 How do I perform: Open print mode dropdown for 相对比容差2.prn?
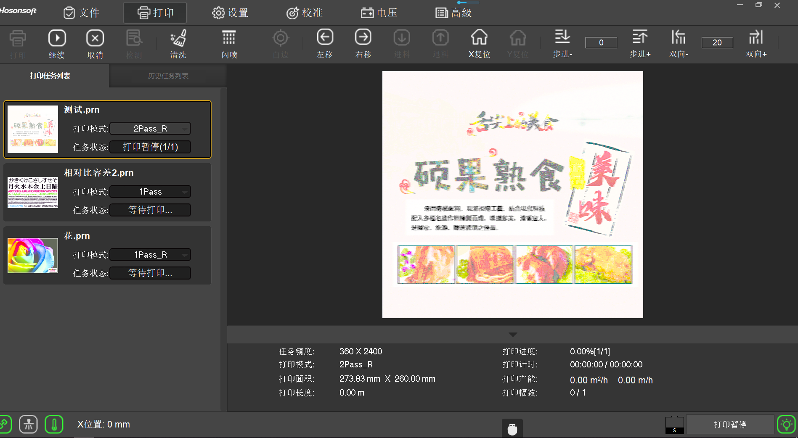[150, 192]
